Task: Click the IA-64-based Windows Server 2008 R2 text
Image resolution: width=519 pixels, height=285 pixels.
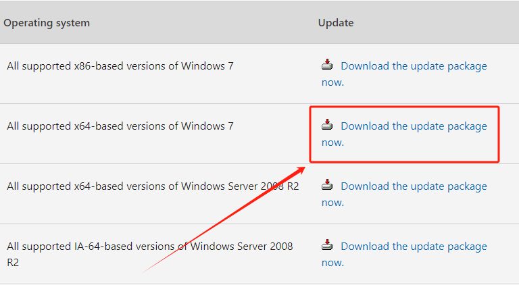Action: pyautogui.click(x=150, y=246)
